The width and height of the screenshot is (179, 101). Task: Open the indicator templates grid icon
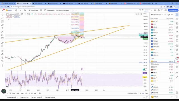pos(41,10)
